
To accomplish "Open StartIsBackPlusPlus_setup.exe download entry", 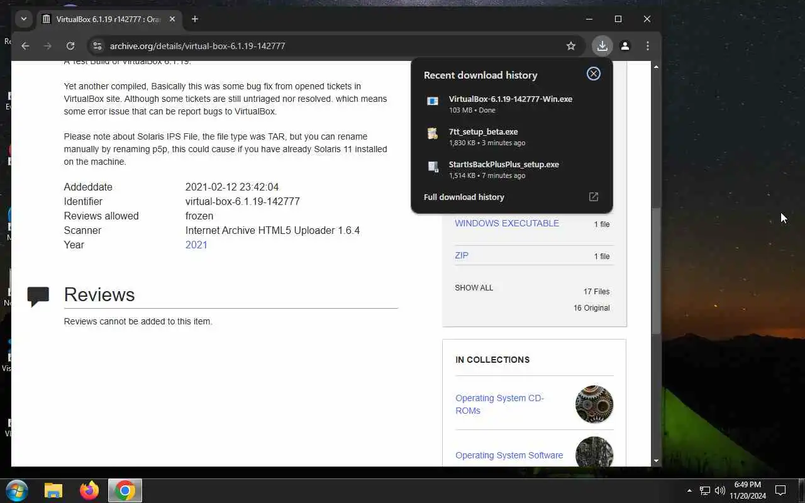I will 511,169.
